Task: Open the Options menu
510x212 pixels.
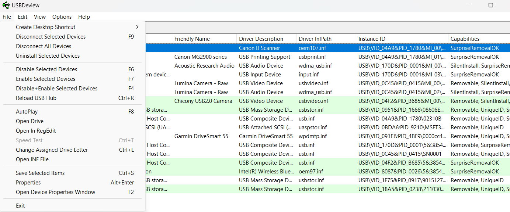Action: point(62,17)
